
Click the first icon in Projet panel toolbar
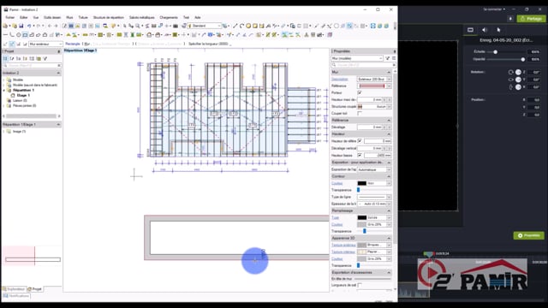tap(5, 59)
